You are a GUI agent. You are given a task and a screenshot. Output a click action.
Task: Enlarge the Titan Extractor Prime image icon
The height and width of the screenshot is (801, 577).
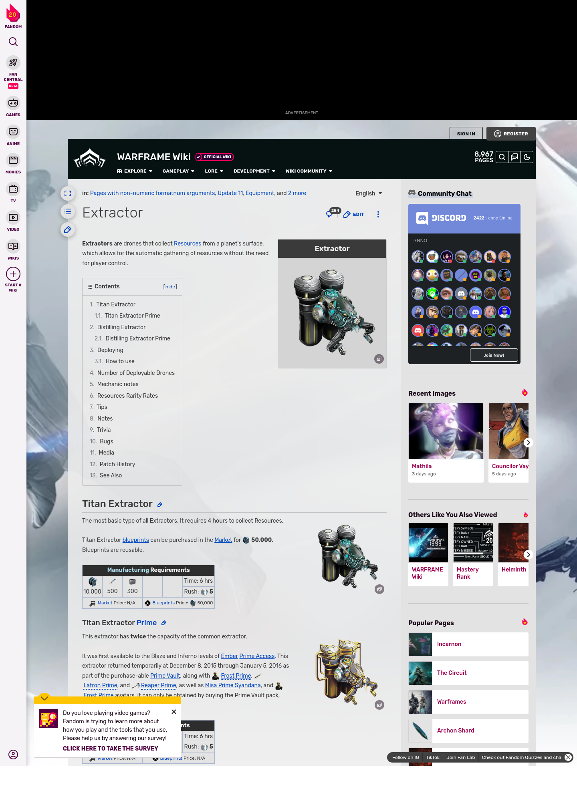(379, 705)
